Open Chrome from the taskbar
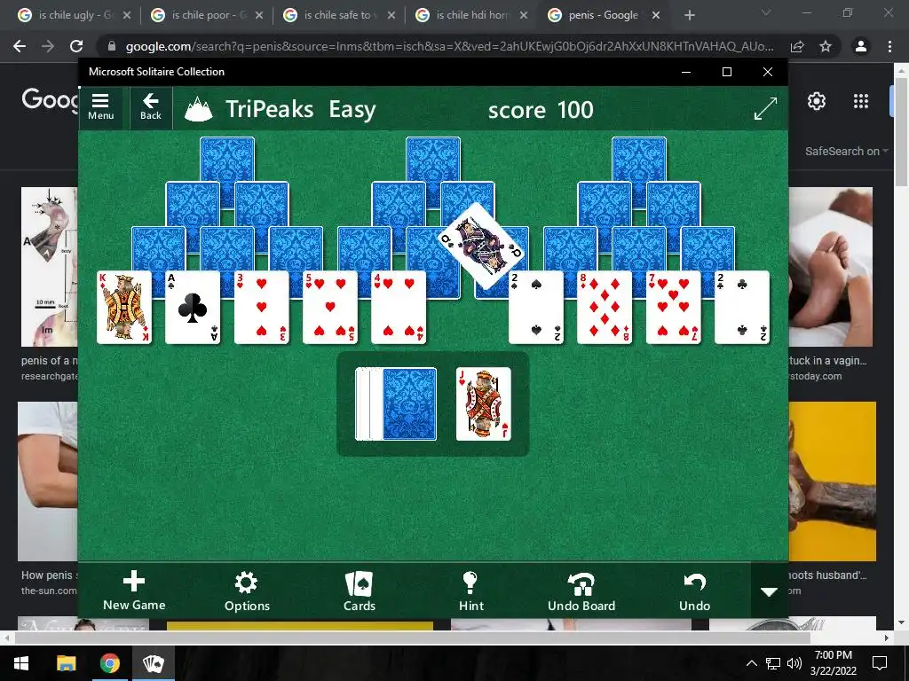This screenshot has width=909, height=681. click(x=109, y=663)
